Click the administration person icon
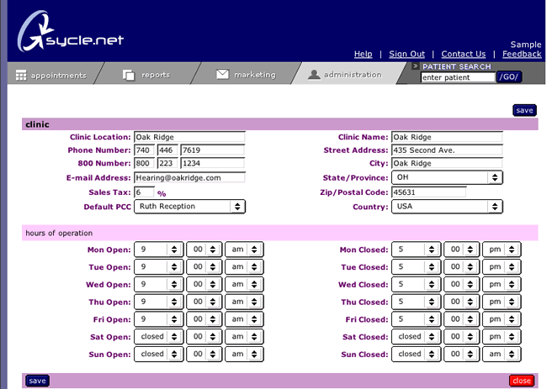This screenshot has height=389, width=547. click(314, 74)
